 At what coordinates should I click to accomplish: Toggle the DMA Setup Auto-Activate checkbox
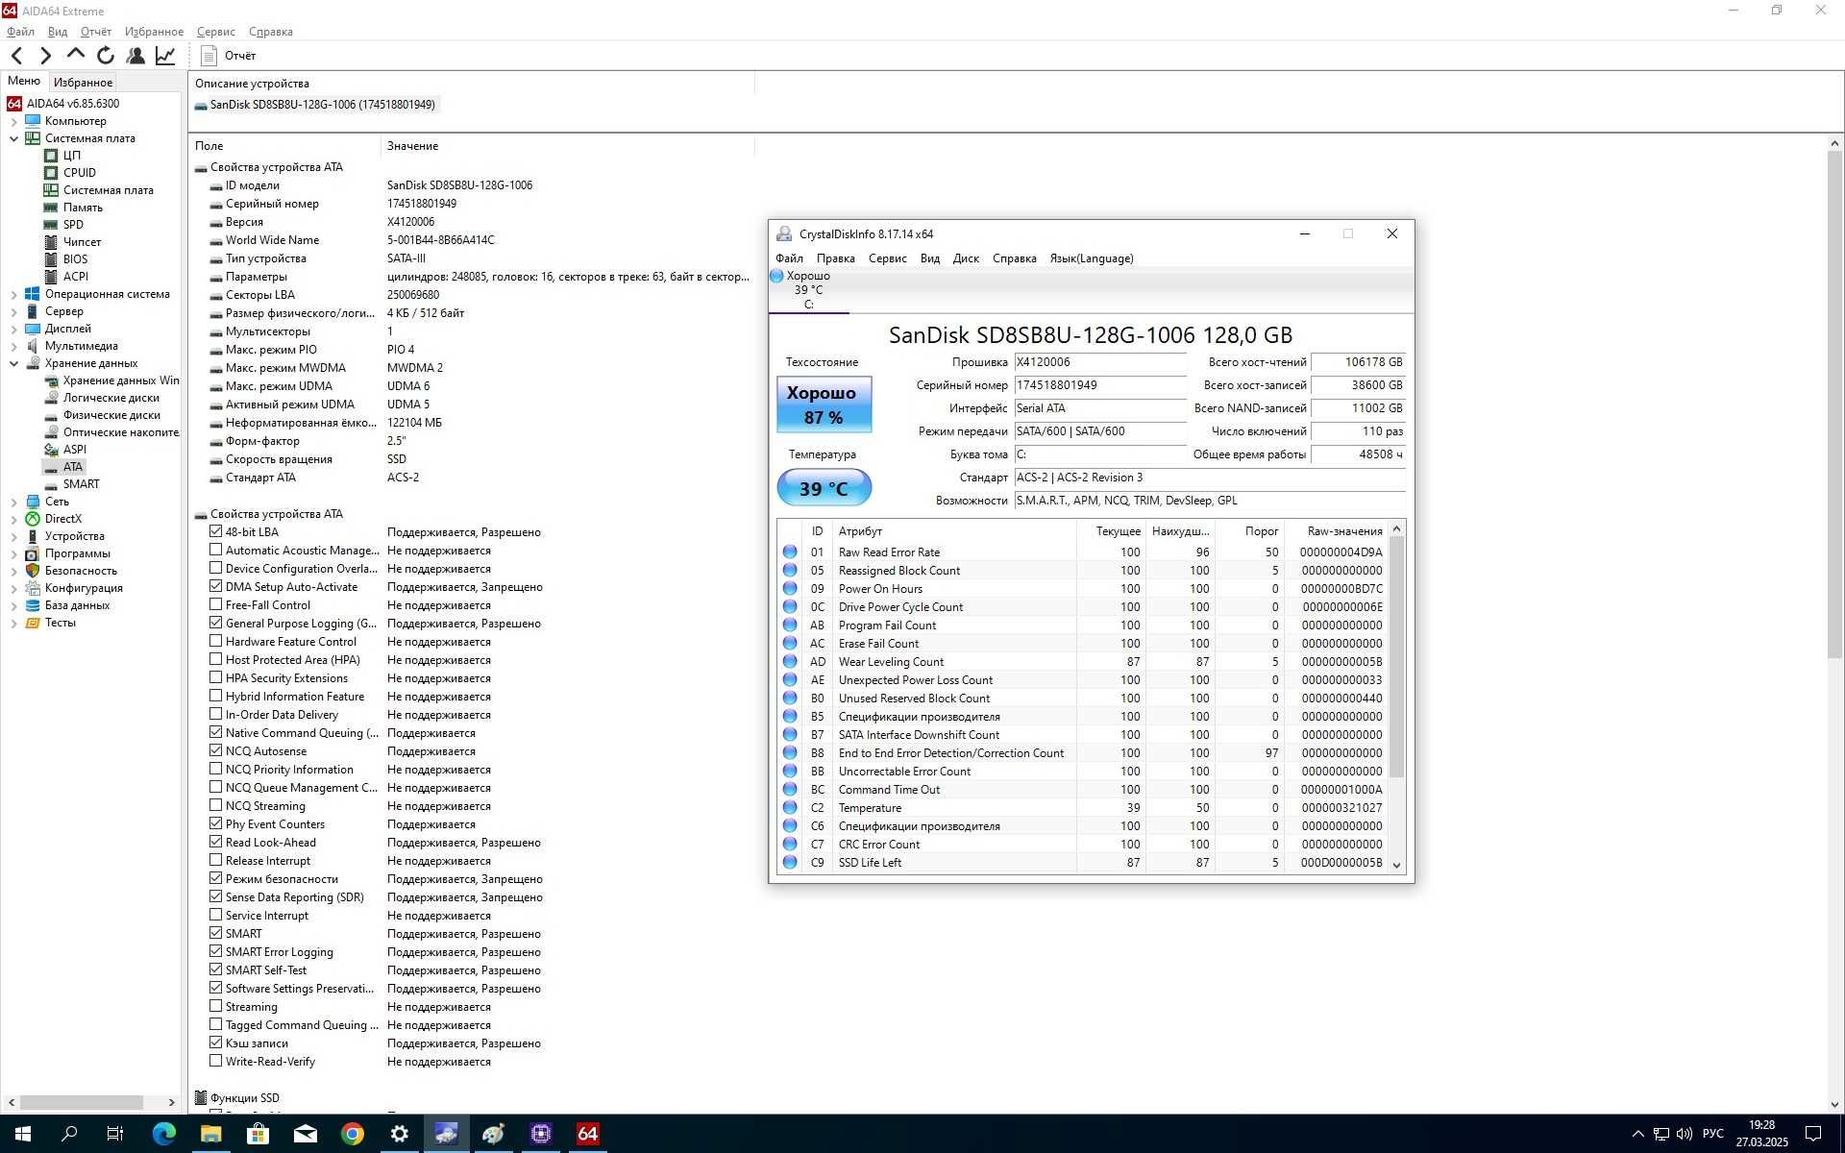point(215,586)
